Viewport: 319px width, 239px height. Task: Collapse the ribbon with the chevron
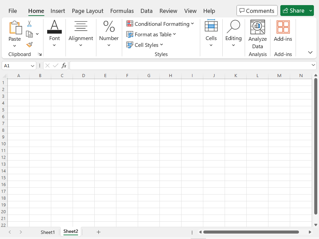click(x=310, y=52)
